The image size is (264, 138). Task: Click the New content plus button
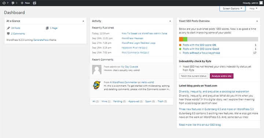[25, 3]
